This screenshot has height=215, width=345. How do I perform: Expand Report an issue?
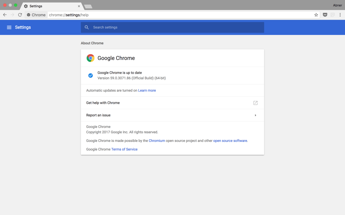pyautogui.click(x=255, y=115)
